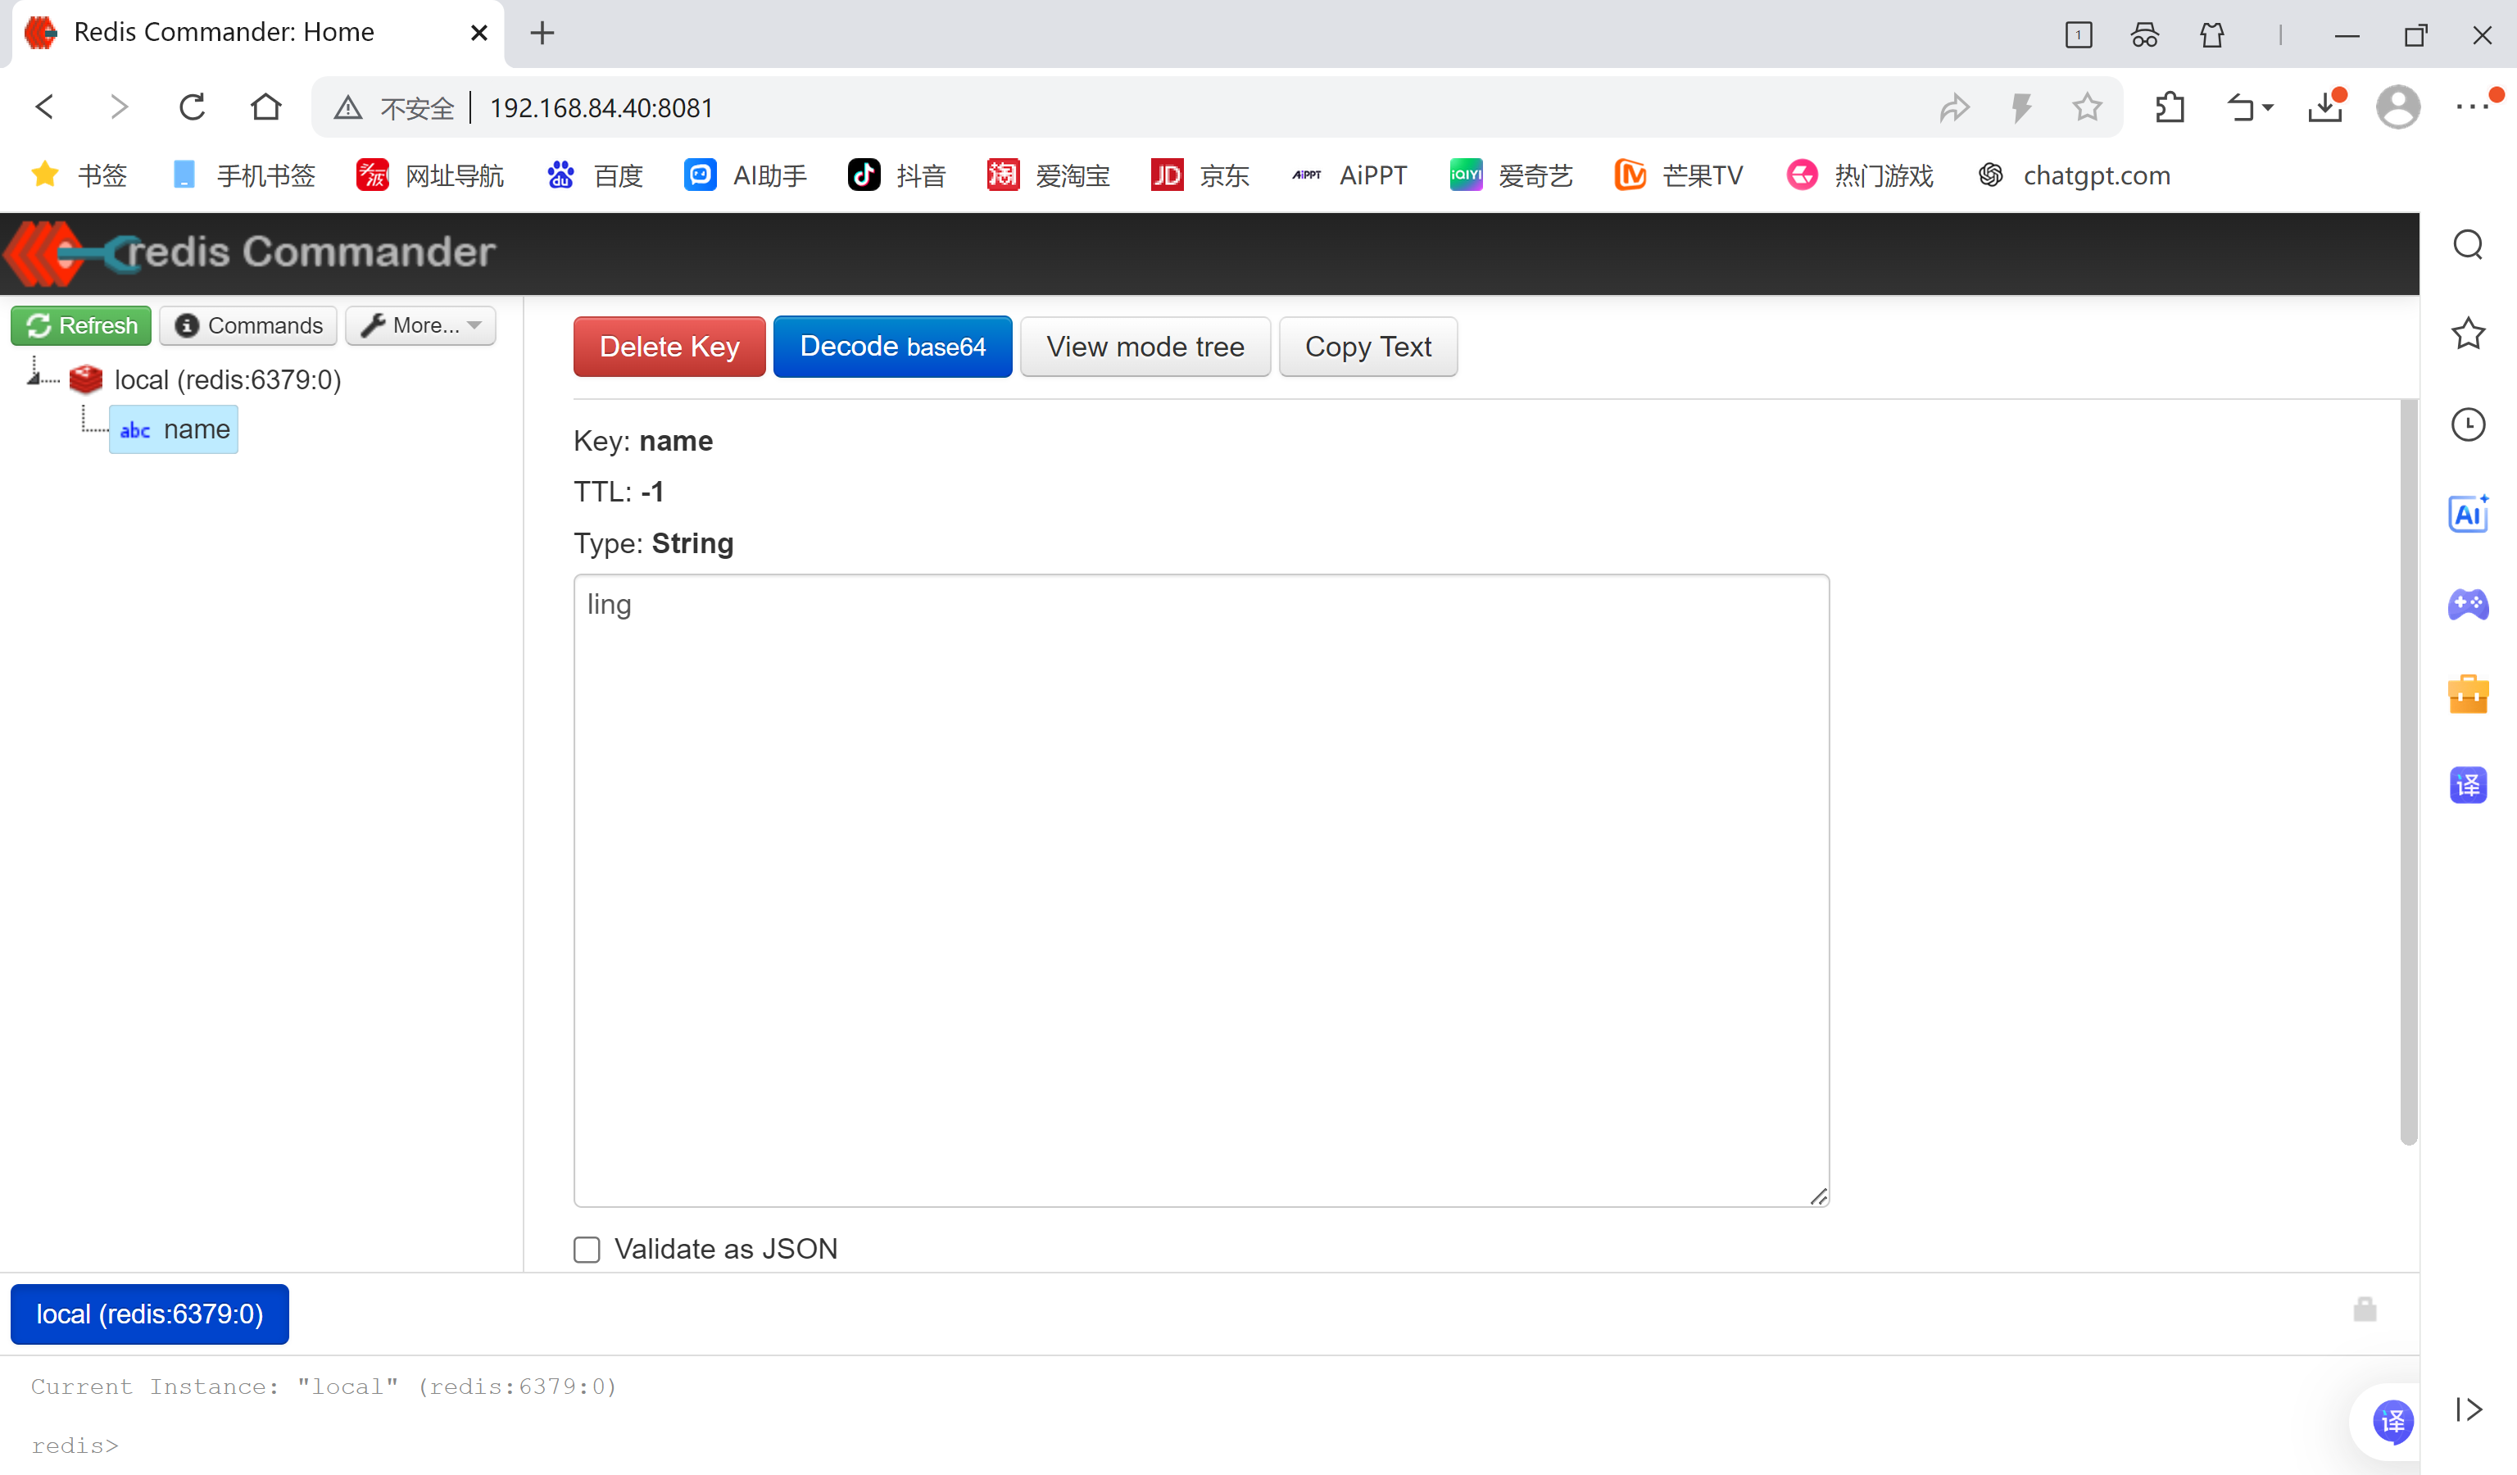Open the undo close tab dropdown arrow
The height and width of the screenshot is (1475, 2517).
tap(2267, 107)
